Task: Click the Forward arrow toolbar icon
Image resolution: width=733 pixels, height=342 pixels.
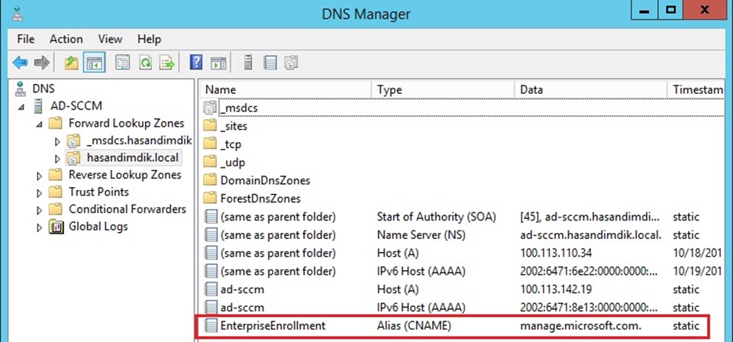Action: coord(41,62)
